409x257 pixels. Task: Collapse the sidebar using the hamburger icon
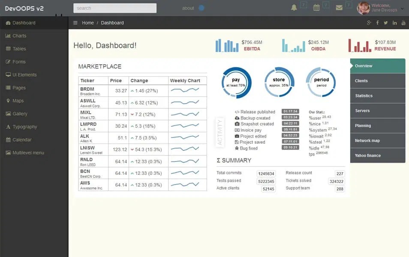point(76,23)
